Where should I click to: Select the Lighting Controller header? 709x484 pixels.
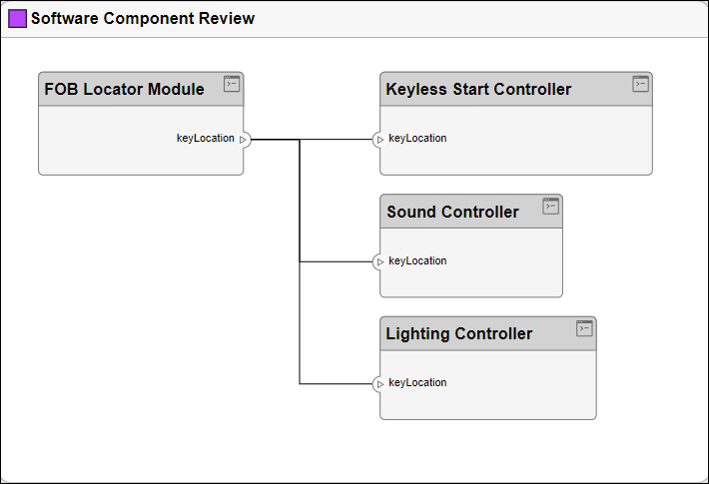coord(459,334)
